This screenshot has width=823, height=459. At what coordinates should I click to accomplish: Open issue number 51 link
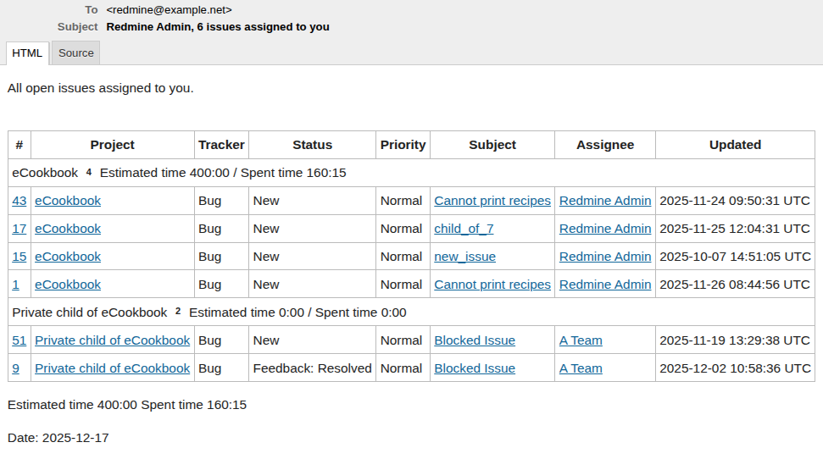tap(19, 340)
